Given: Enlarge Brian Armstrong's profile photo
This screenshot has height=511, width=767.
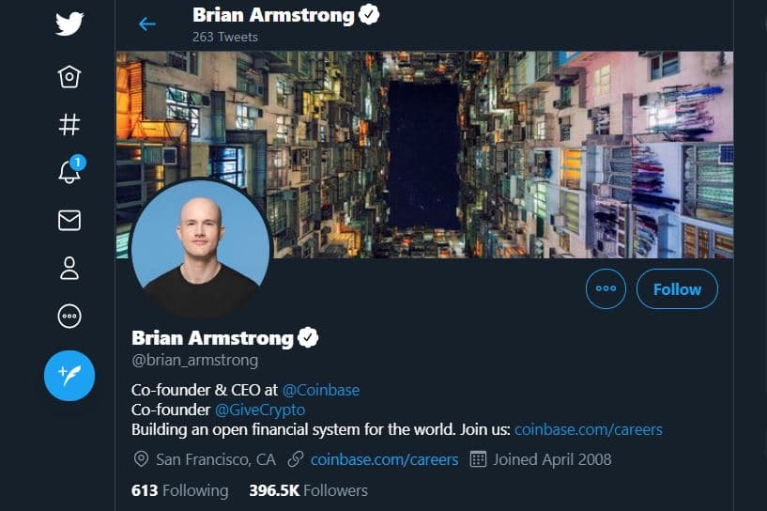Looking at the screenshot, I should (201, 250).
